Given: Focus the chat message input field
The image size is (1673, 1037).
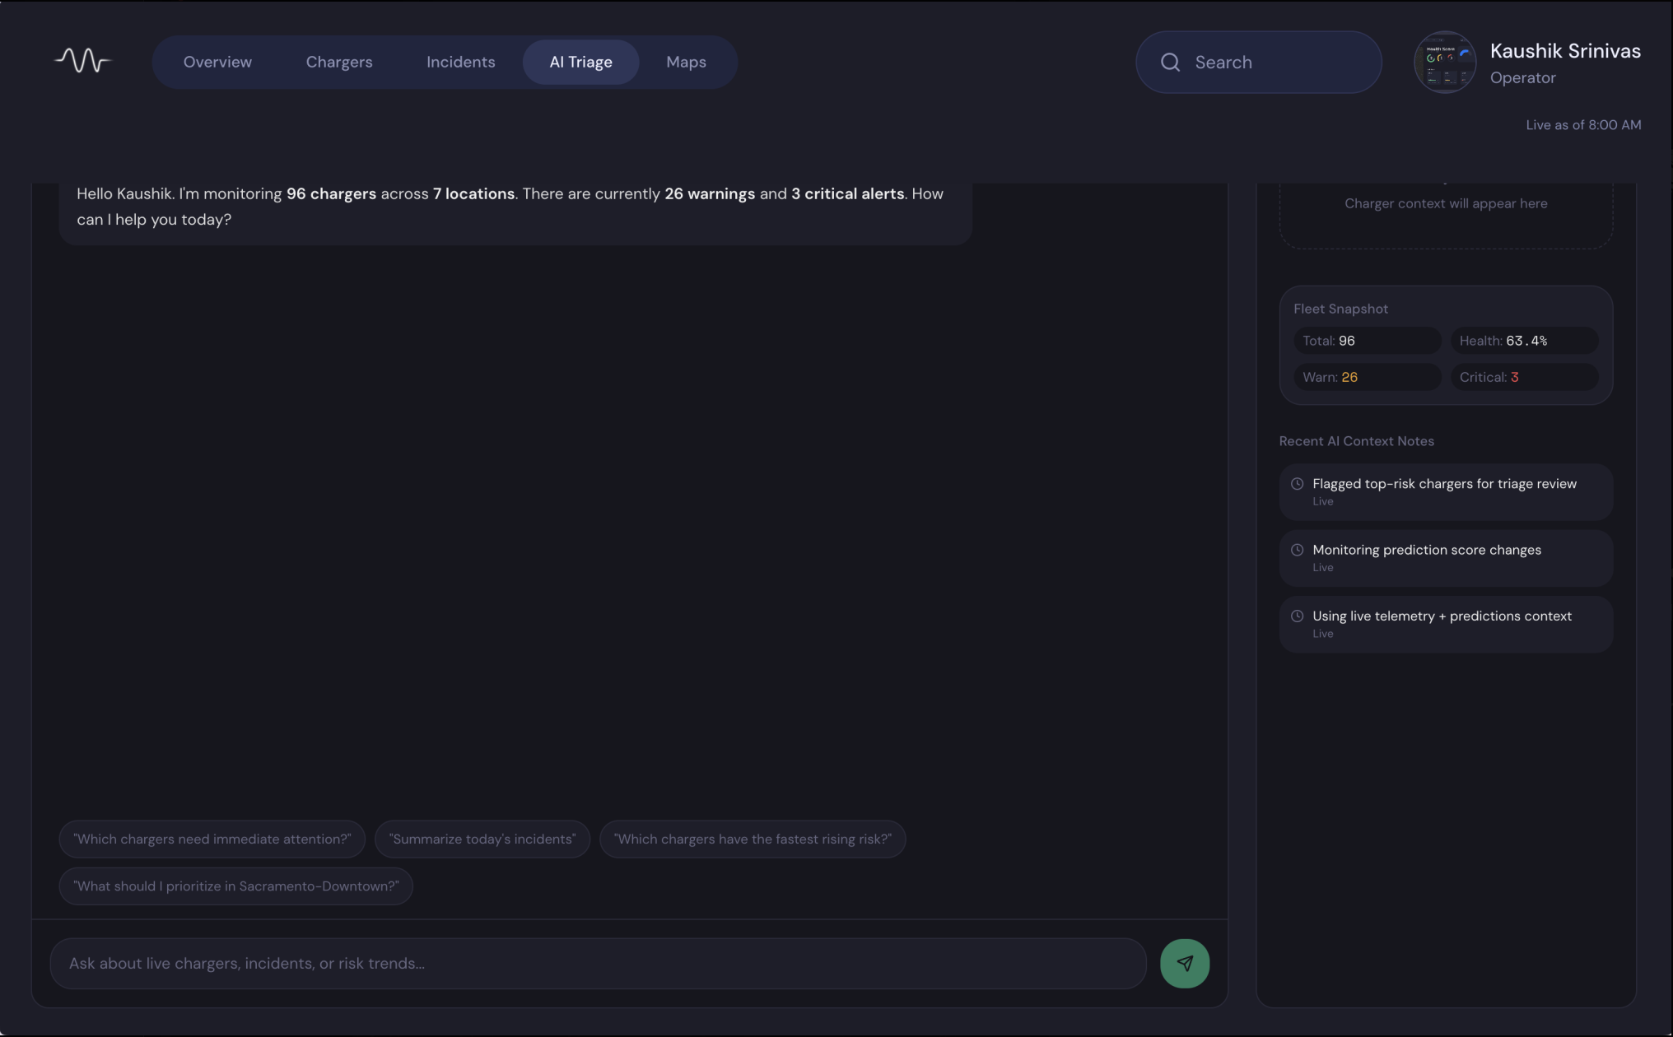Looking at the screenshot, I should point(597,964).
